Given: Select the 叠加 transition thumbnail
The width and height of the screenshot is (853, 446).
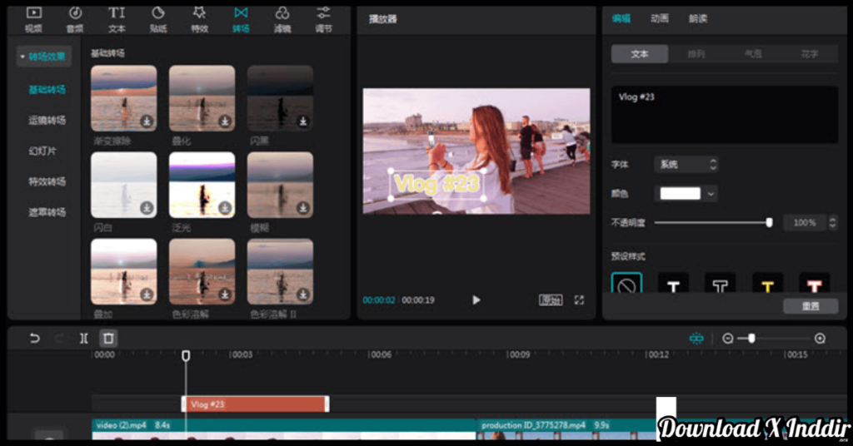Looking at the screenshot, I should [124, 271].
